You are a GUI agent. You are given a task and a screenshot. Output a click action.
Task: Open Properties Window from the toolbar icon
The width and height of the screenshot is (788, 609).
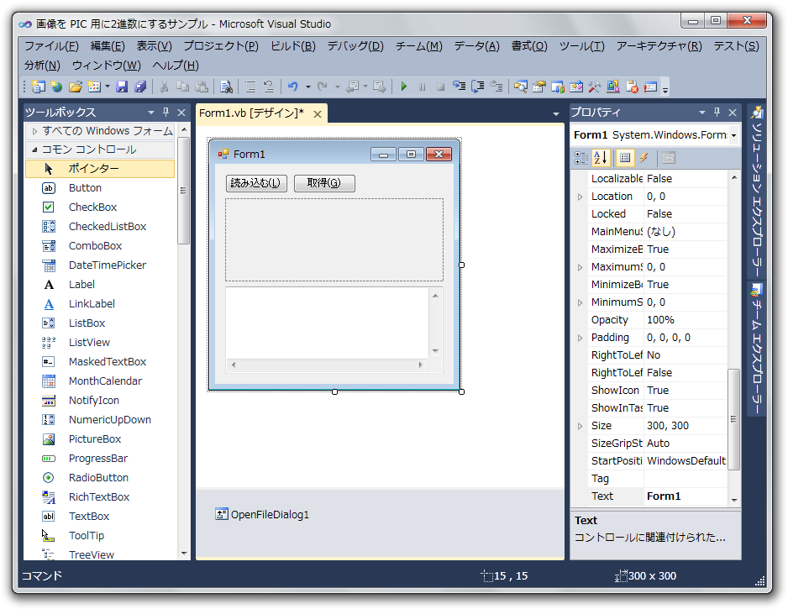pos(539,87)
